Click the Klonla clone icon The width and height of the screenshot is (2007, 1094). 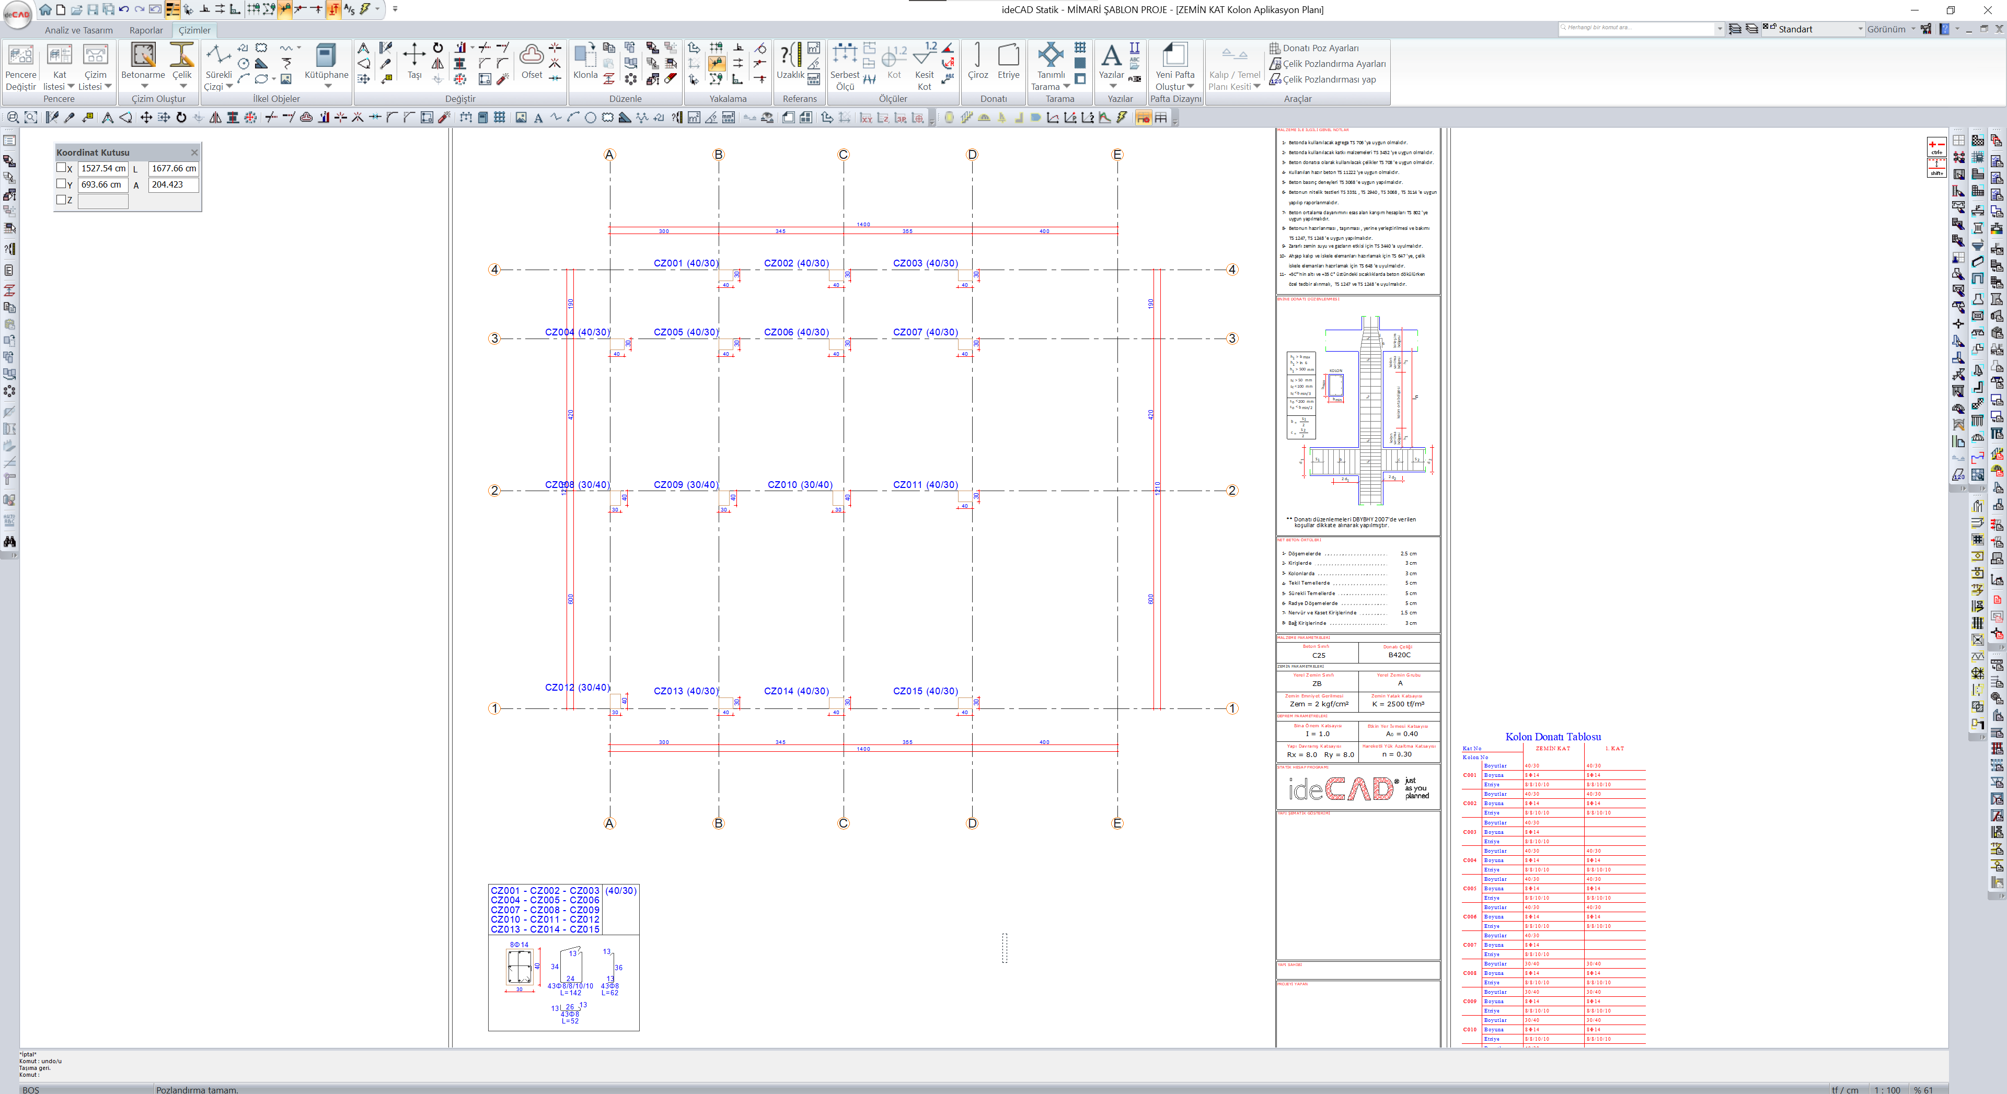(584, 56)
